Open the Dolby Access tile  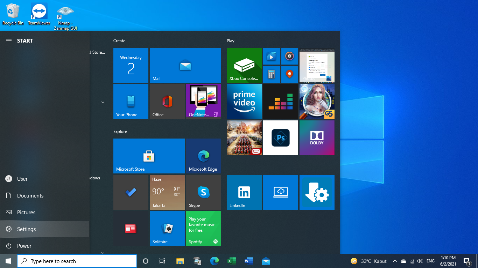pyautogui.click(x=317, y=138)
